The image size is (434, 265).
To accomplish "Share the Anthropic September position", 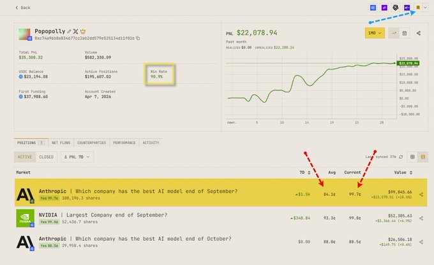I will [x=421, y=194].
